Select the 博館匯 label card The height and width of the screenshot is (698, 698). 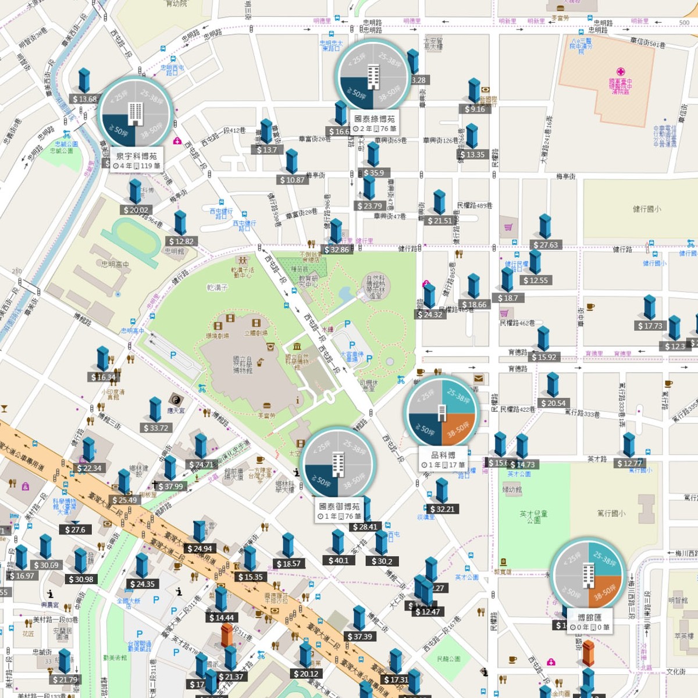tap(590, 622)
